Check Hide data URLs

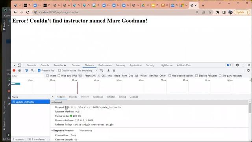pyautogui.click(x=59, y=75)
